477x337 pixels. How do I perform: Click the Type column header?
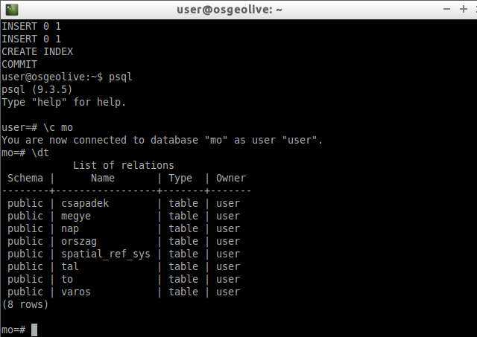tap(180, 179)
